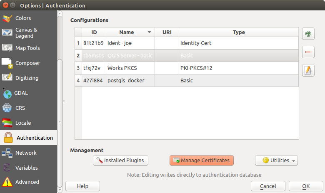The width and height of the screenshot is (325, 193).
Task: Sort configurations by the Name column
Action: click(130, 32)
